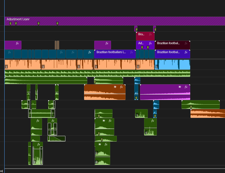Click the fx badge on the L/R stereo clip
The width and height of the screenshot is (225, 173).
coord(106,144)
